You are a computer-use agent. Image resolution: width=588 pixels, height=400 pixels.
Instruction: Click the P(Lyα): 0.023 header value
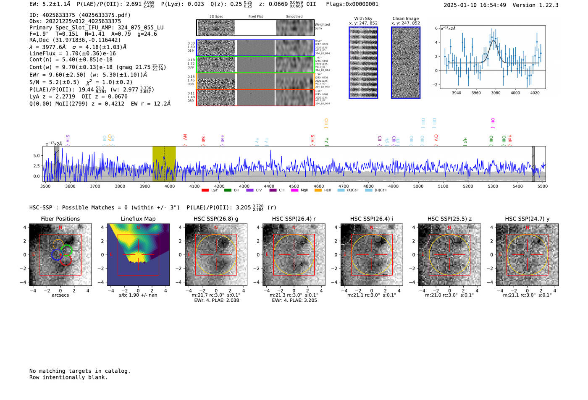point(183,4)
